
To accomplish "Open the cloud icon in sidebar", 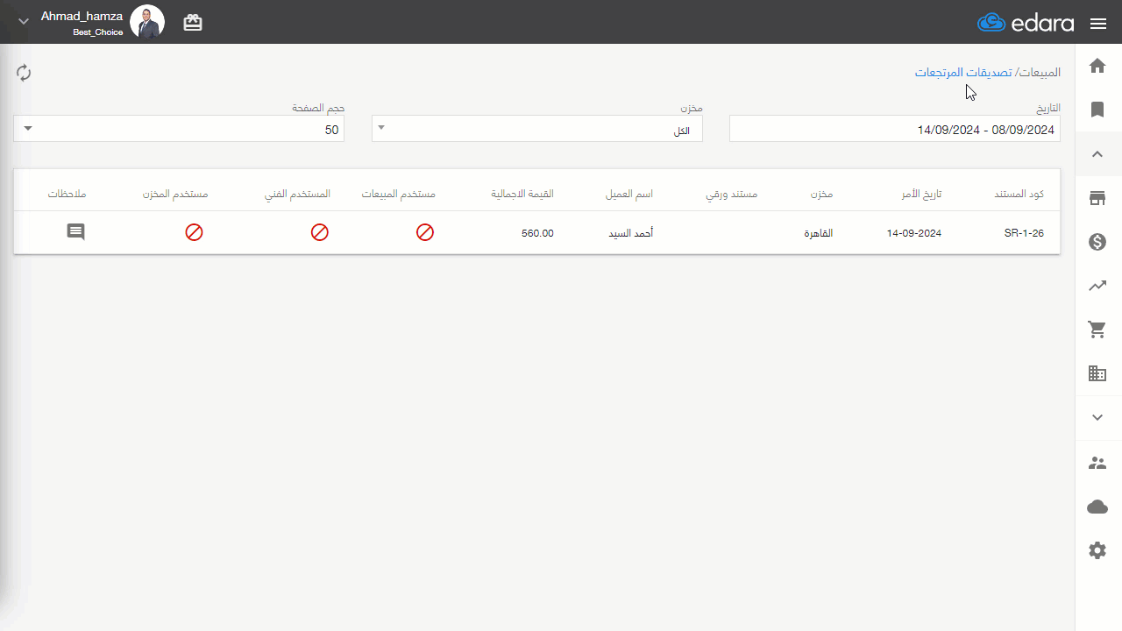I will 1097,507.
